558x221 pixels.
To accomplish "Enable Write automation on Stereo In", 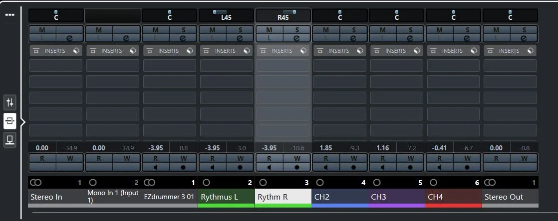I will (70, 158).
